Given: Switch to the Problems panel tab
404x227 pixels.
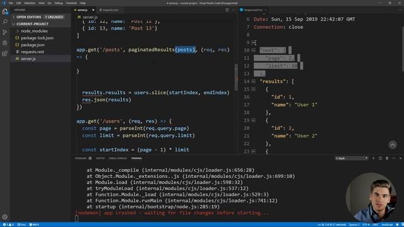Looking at the screenshot, I should 83,158.
